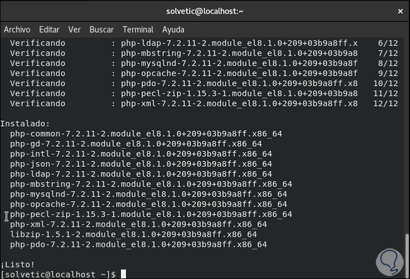This screenshot has width=410, height=279.
Task: Click the installed php-gd package line
Action: pos(136,143)
